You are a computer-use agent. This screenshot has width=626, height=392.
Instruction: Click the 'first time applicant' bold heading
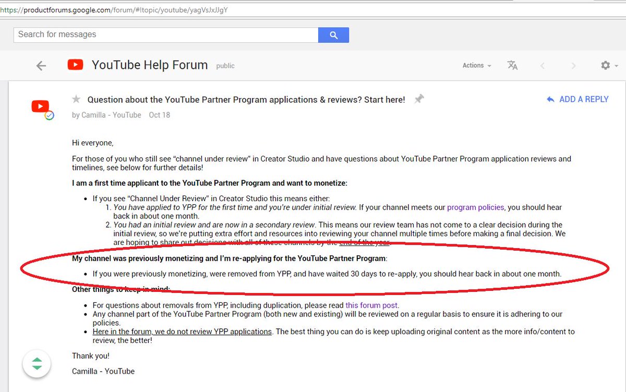tap(210, 183)
